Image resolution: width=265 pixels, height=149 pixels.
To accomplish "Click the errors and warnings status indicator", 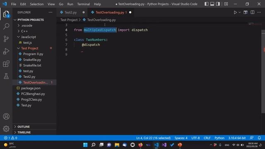I will 11,138.
